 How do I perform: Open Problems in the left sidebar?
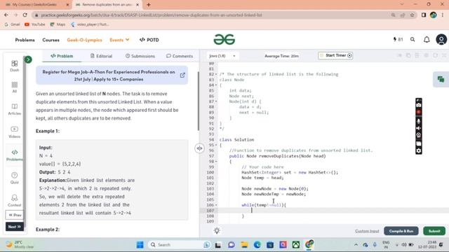click(14, 155)
